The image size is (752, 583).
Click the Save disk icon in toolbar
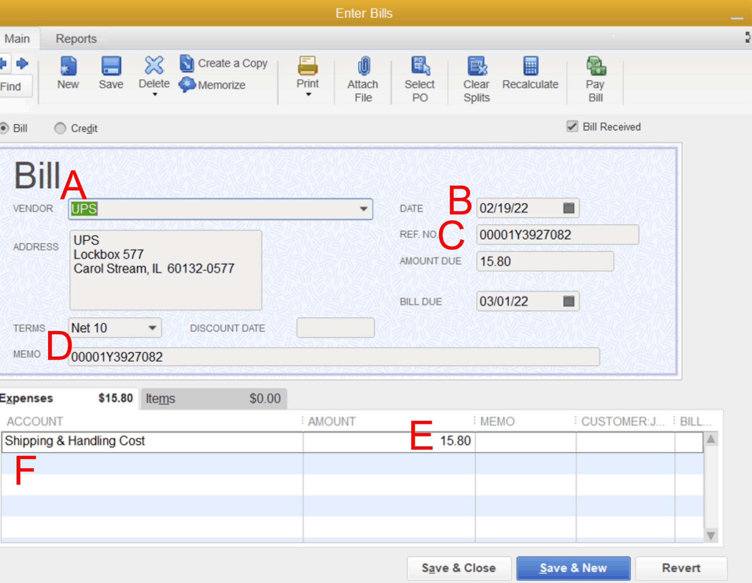pos(111,66)
